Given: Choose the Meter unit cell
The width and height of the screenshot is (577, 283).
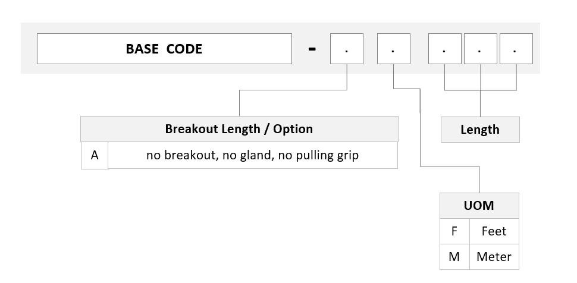Looking at the screenshot, I should click(494, 256).
